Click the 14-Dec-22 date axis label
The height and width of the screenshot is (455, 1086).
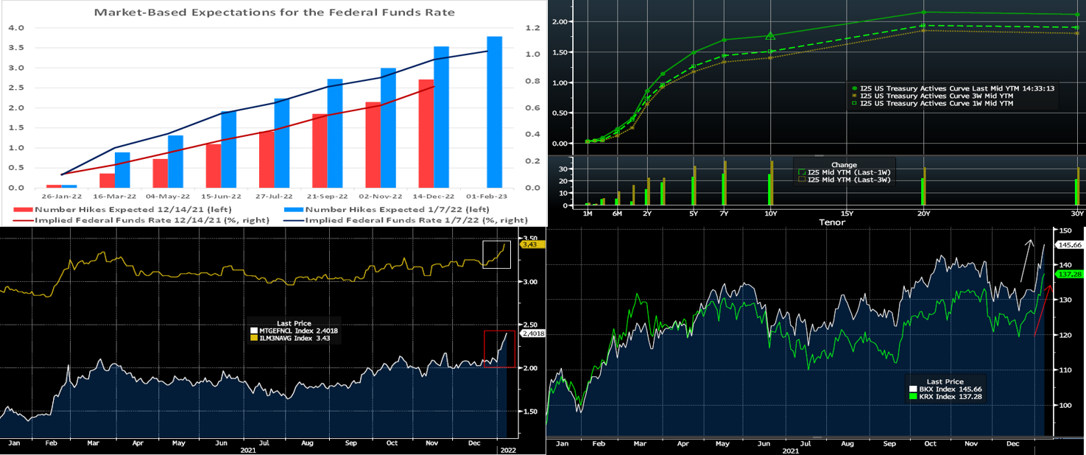pos(433,197)
